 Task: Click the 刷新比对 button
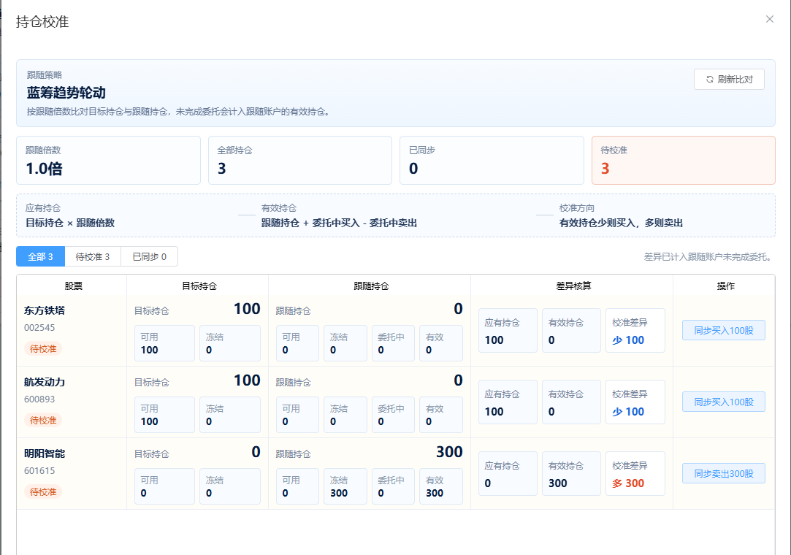(729, 79)
